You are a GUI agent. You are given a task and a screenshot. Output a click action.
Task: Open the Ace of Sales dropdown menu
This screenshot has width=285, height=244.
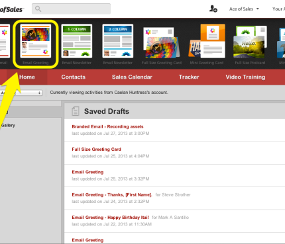point(244,9)
